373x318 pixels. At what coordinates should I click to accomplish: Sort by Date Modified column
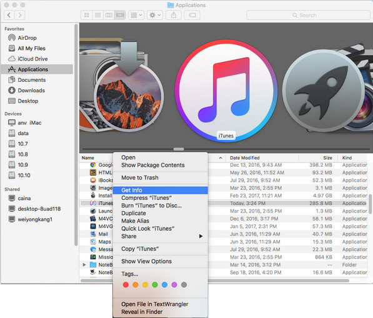pyautogui.click(x=262, y=157)
